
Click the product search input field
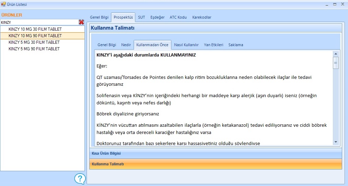[x=39, y=22]
